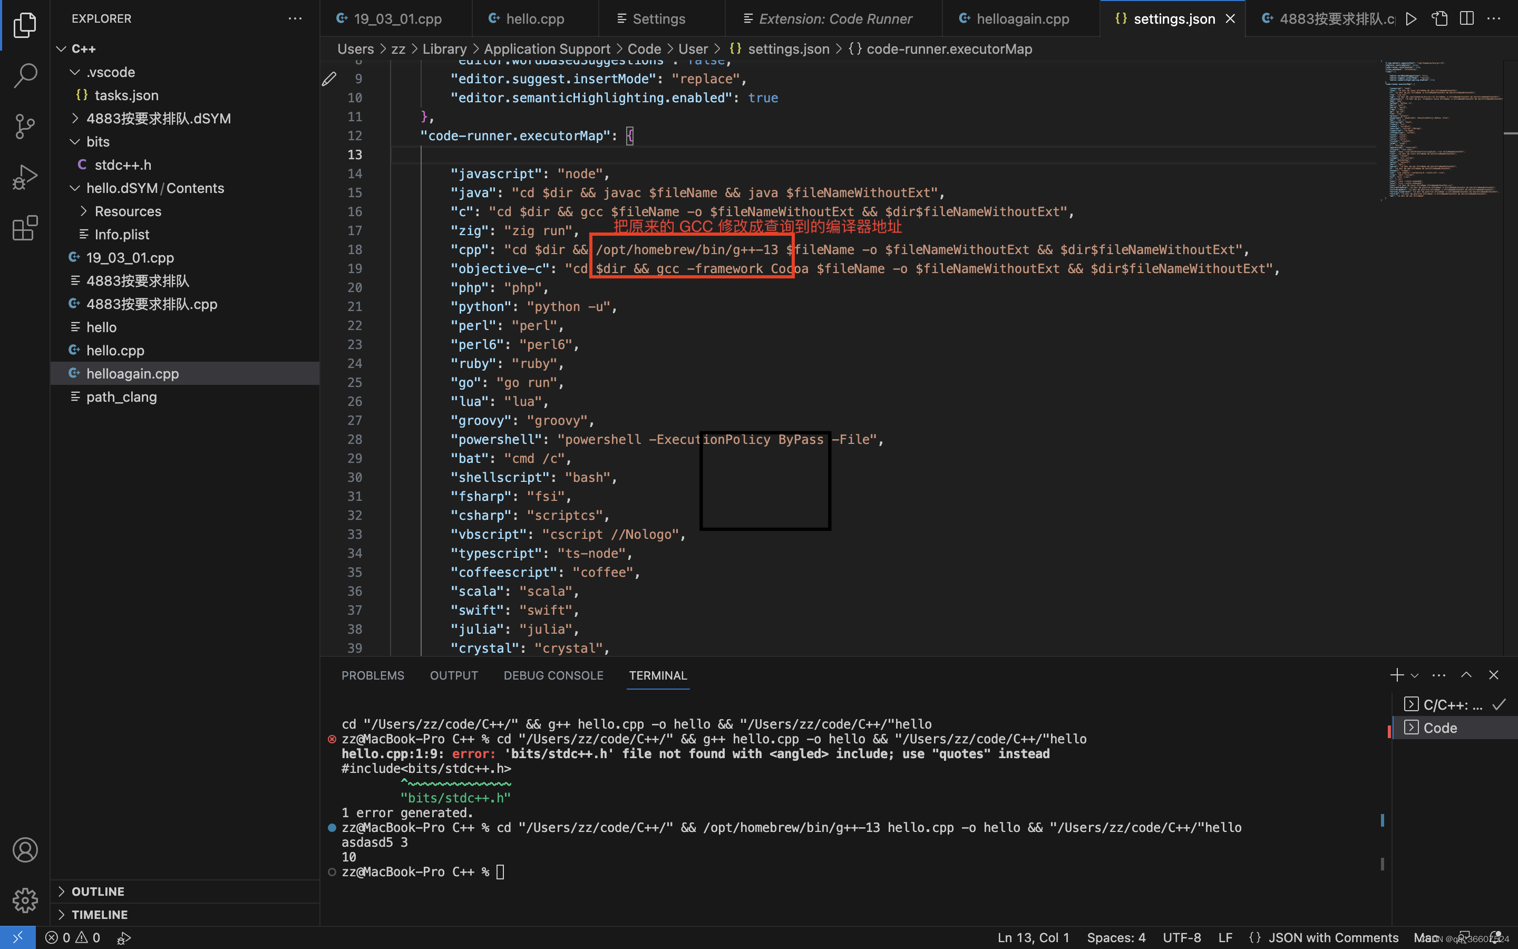Open tasks.json in the explorer
Image resolution: width=1518 pixels, height=949 pixels.
point(185,95)
